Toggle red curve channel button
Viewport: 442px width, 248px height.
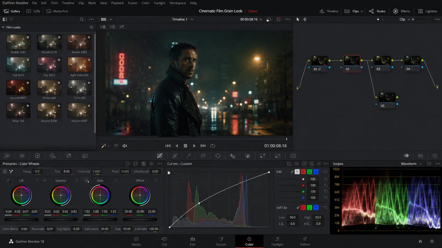pyautogui.click(x=303, y=172)
